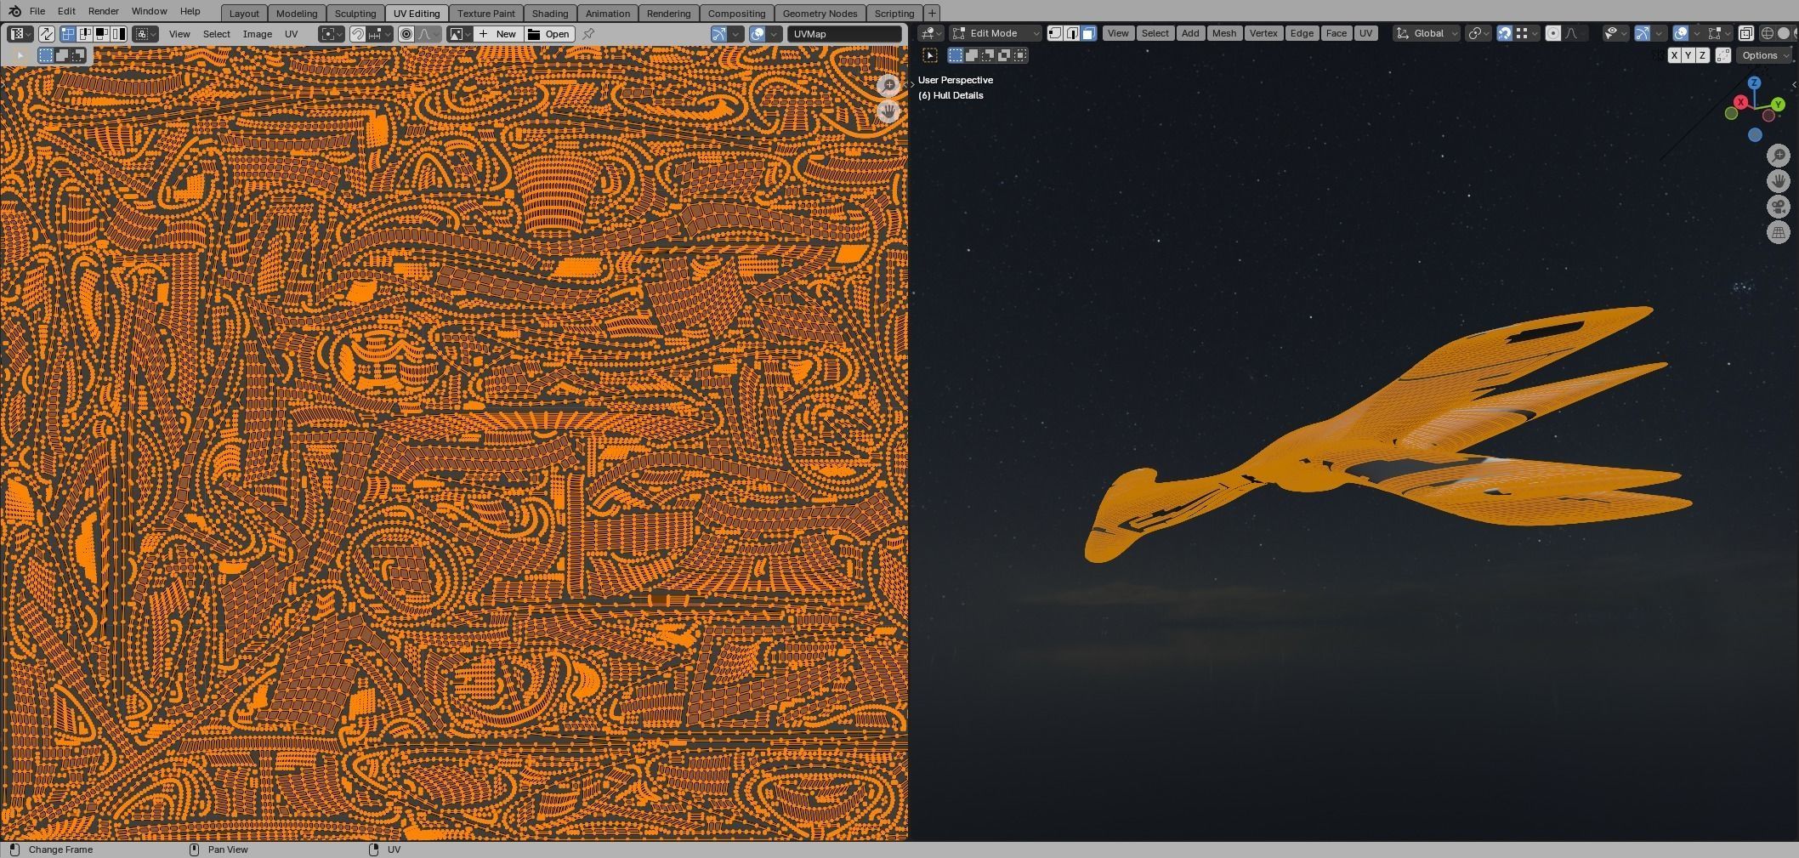Open Vertex menu in 3D viewport

tap(1263, 33)
